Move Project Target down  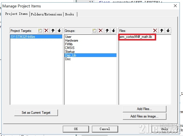59,31
